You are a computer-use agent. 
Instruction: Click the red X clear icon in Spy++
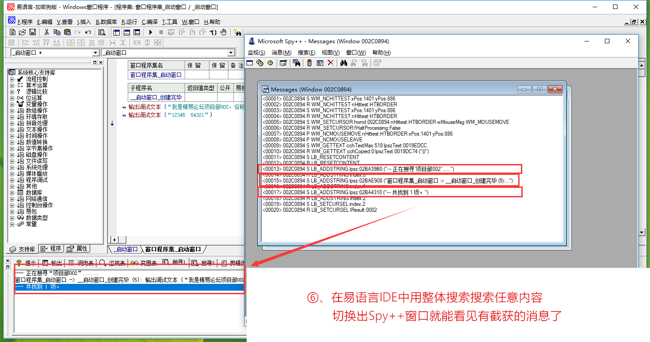(330, 63)
